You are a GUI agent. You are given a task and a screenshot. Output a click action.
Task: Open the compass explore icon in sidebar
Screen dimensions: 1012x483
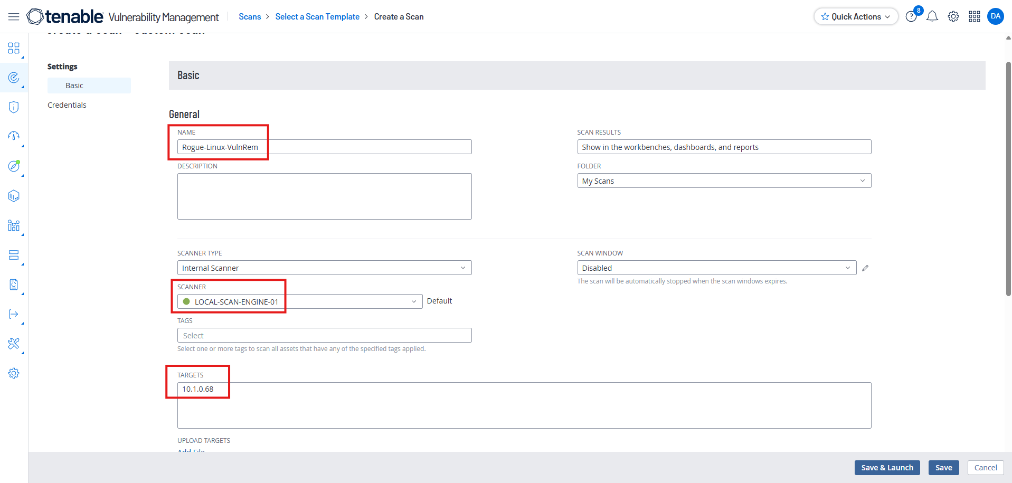pyautogui.click(x=14, y=166)
